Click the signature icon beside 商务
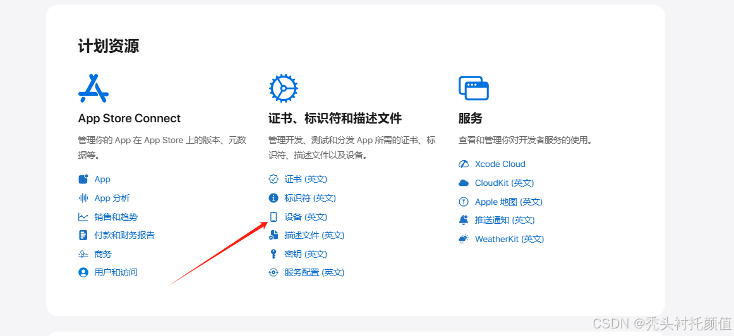 click(83, 254)
